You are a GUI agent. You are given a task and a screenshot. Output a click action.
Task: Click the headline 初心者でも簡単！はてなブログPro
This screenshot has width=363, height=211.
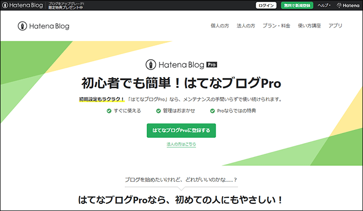coord(181,83)
